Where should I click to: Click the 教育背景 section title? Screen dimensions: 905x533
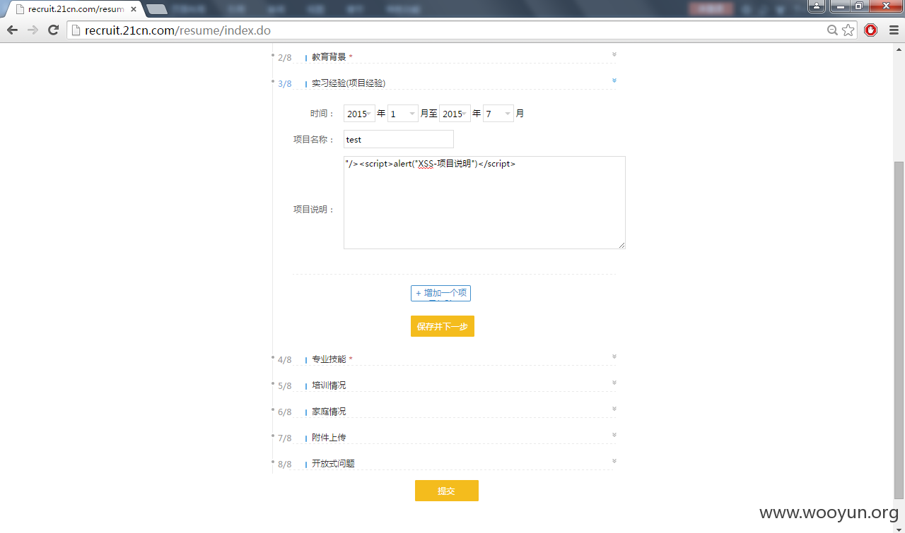329,57
